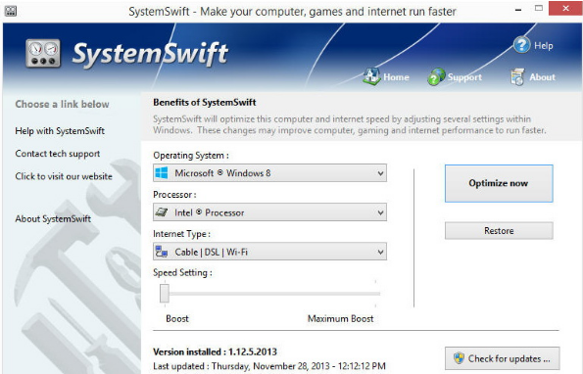Viewport: 583px width, 374px height.
Task: Open Help with SystemSwift link
Action: click(x=60, y=131)
